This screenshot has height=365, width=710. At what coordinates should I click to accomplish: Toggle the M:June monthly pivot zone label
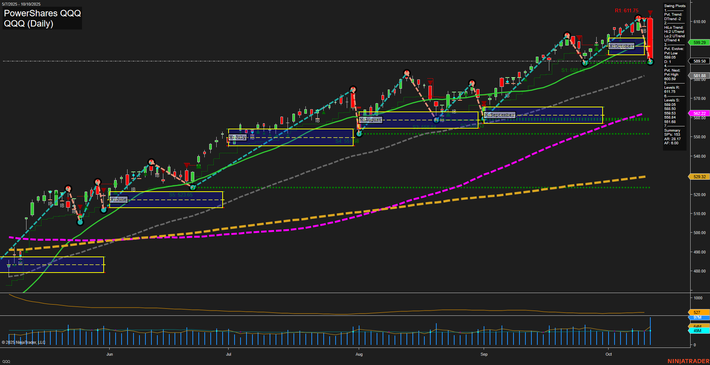(118, 199)
